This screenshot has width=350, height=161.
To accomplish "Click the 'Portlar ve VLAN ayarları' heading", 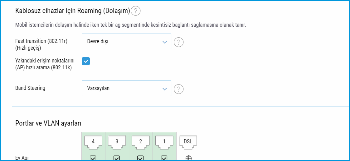I will coord(48,123).
